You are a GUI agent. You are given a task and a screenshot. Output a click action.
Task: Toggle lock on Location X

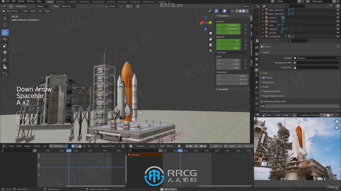click(x=245, y=25)
